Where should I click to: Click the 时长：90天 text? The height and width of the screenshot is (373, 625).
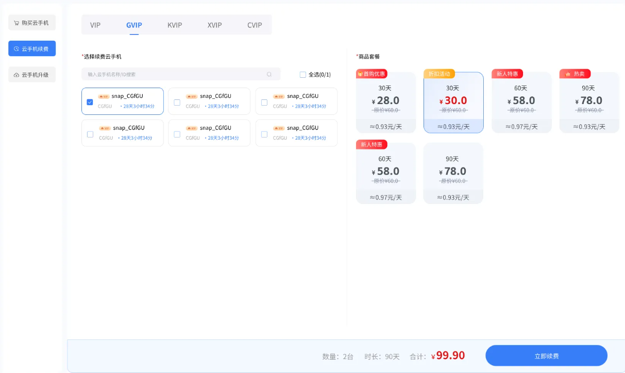coord(382,357)
